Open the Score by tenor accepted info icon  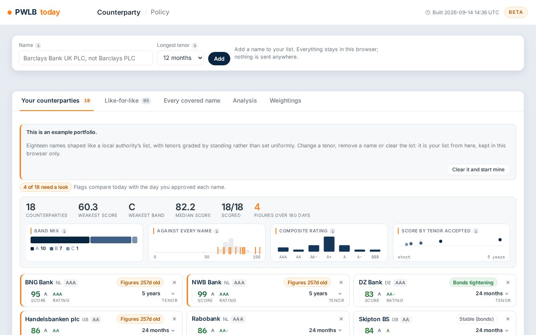476,231
